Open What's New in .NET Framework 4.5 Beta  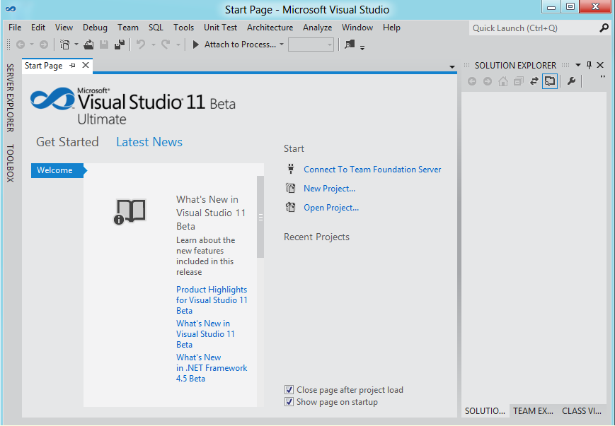tap(212, 368)
